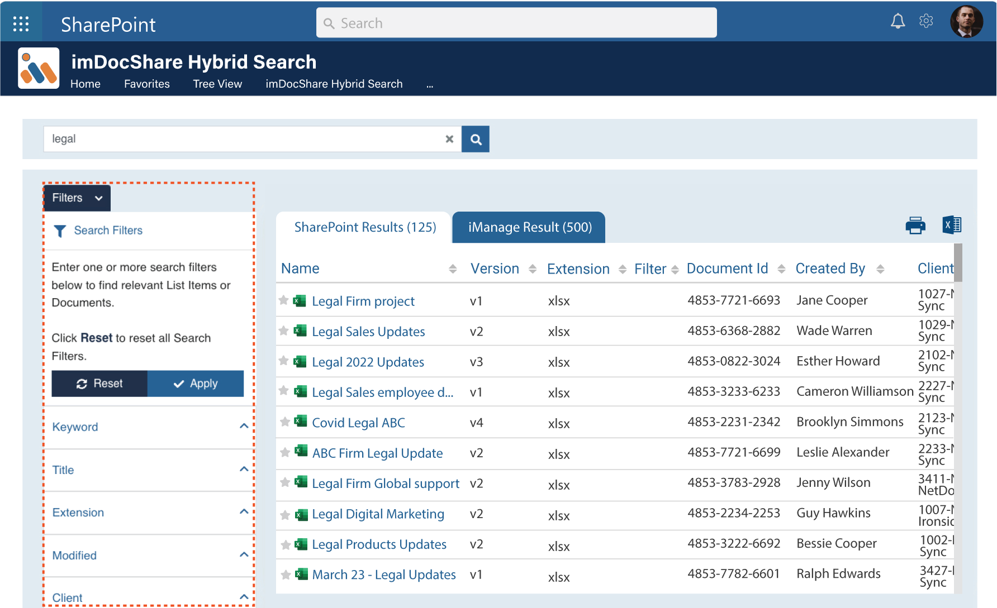997x608 pixels.
Task: Open the settings gear
Action: (x=926, y=21)
